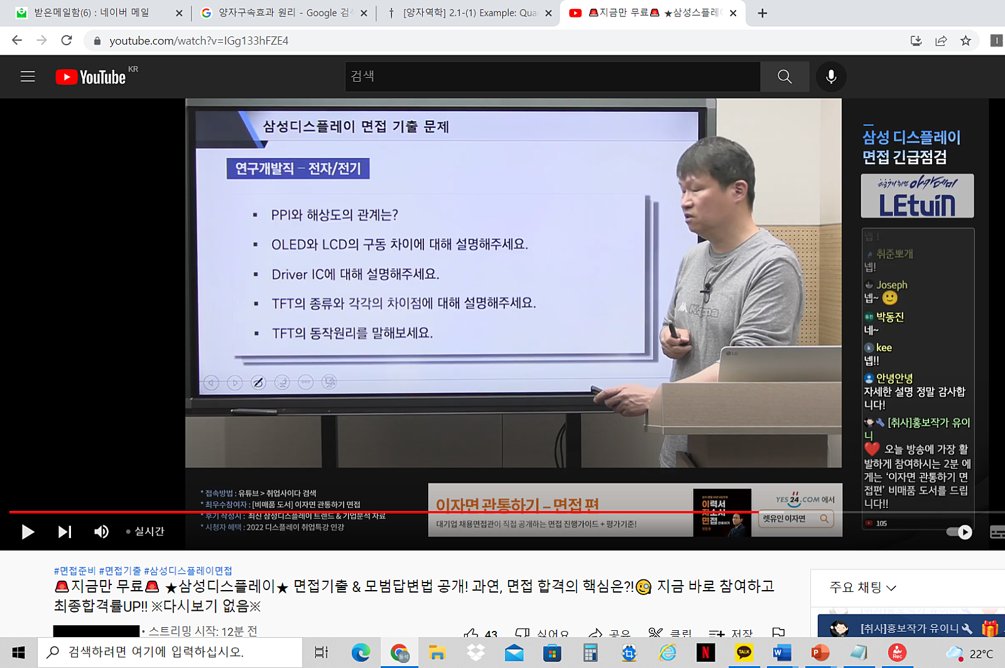Image resolution: width=1005 pixels, height=668 pixels.
Task: Toggle the autoplay switch in the player
Action: (959, 532)
